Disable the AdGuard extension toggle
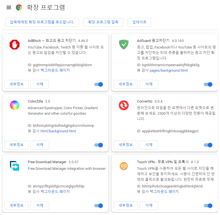Screen dimensions: 220x215 208,84
